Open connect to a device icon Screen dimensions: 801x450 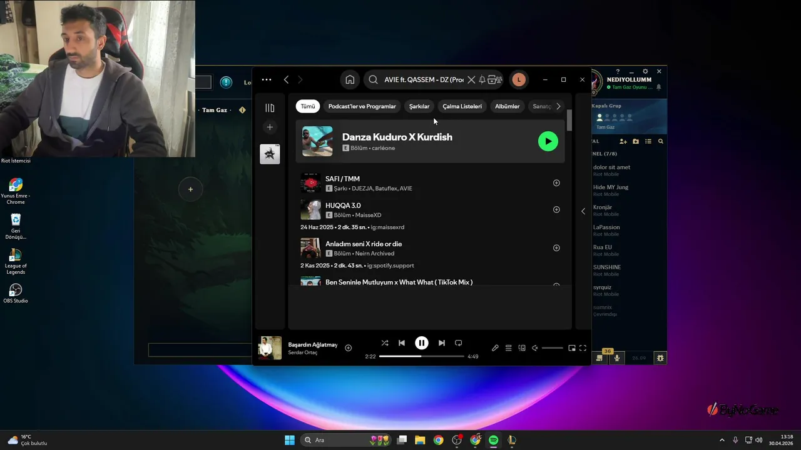[522, 348]
